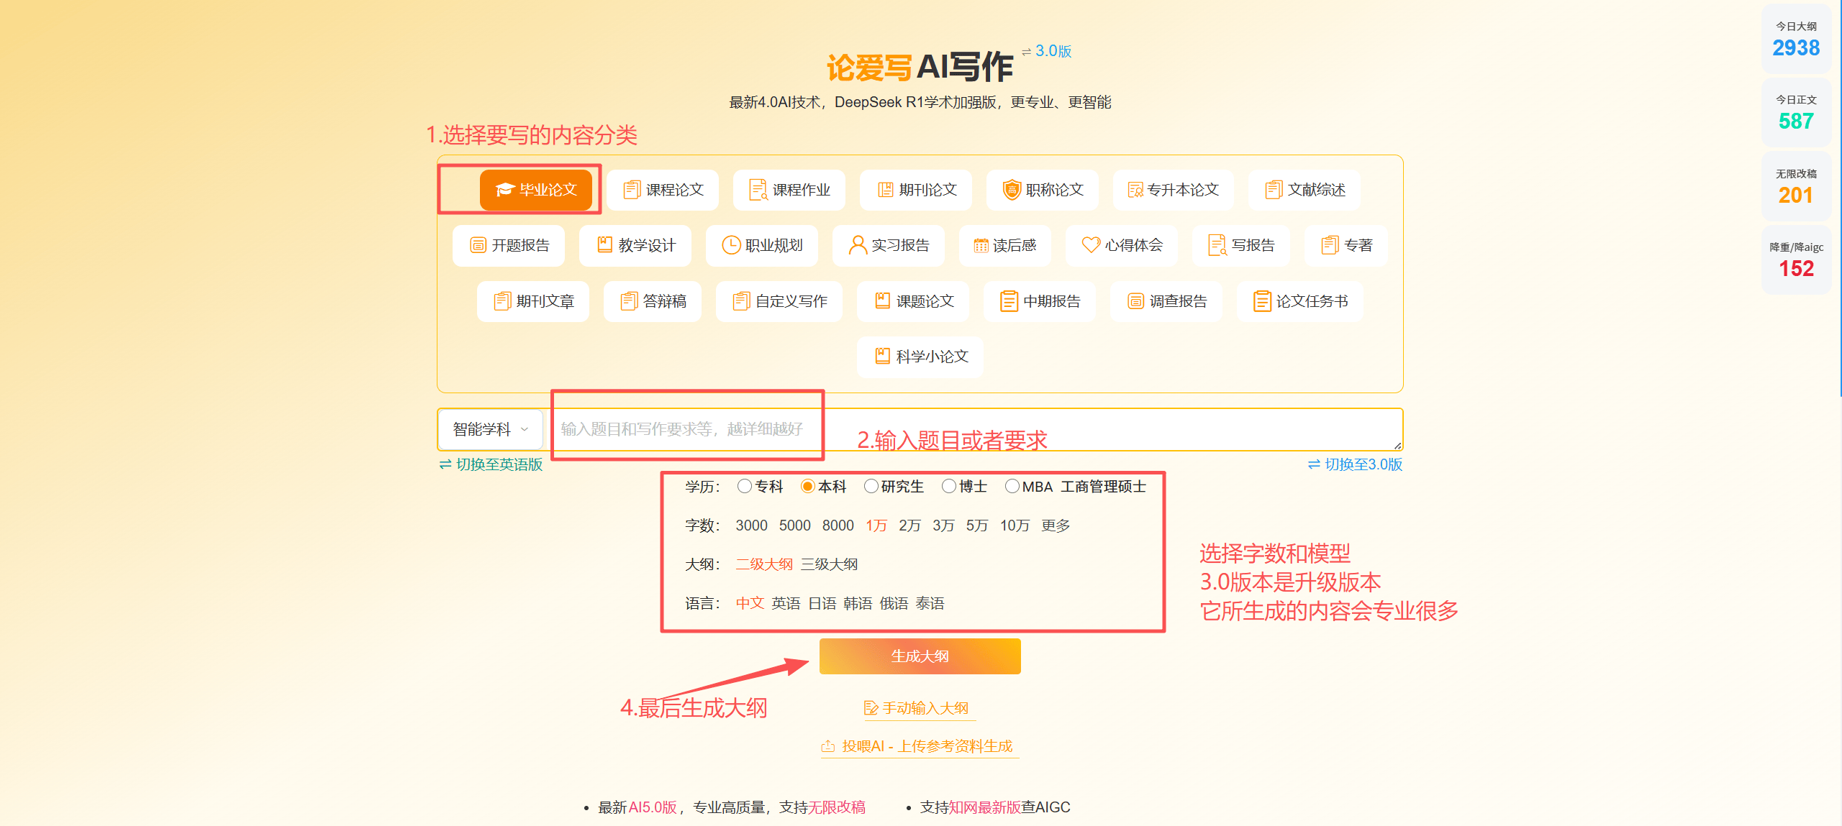The height and width of the screenshot is (826, 1842).
Task: Select the 研究生 radio button
Action: (x=871, y=487)
